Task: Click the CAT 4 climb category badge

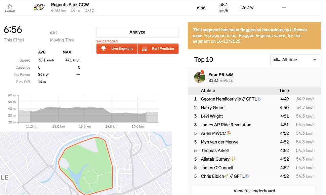Action: point(39,7)
